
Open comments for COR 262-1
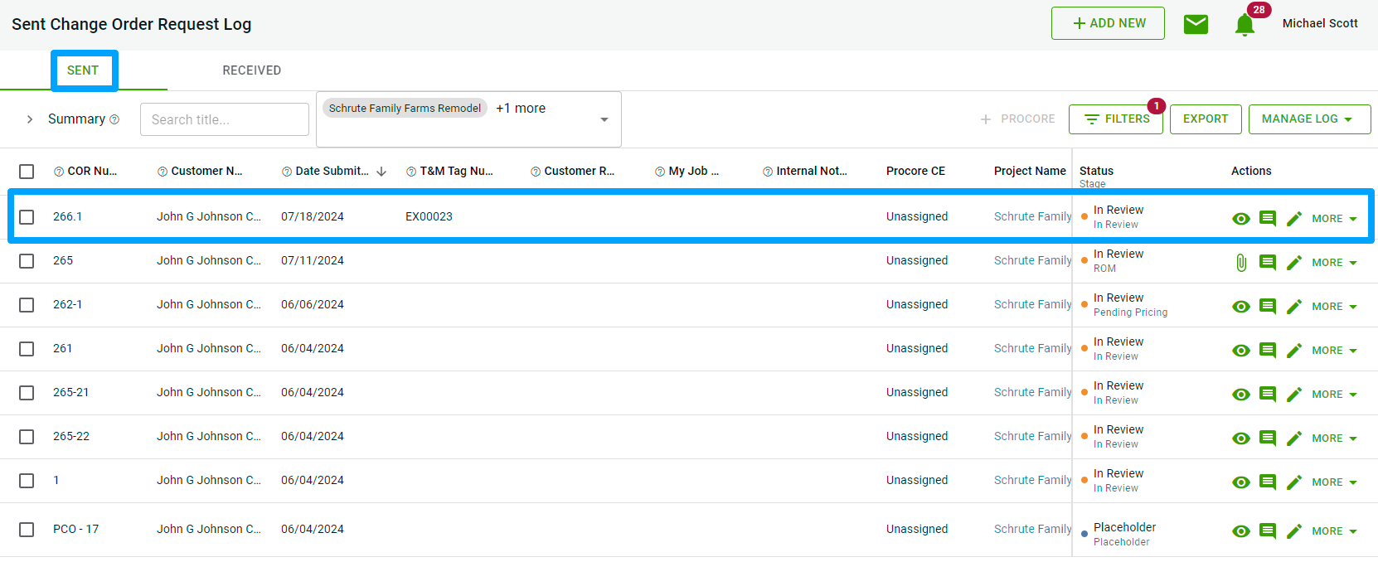pos(1267,307)
